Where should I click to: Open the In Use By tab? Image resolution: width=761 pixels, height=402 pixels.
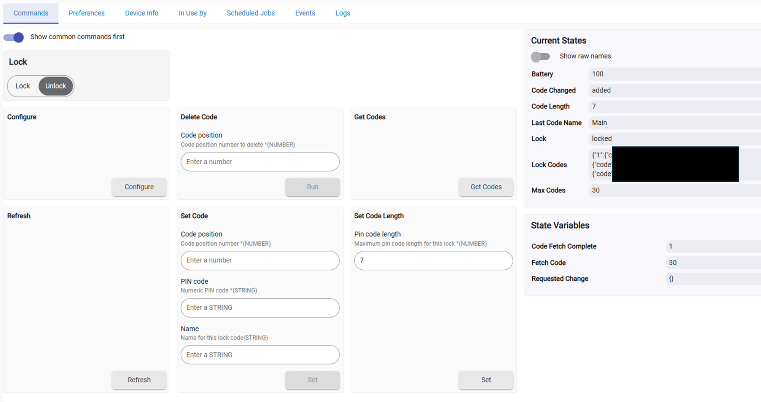pos(193,13)
